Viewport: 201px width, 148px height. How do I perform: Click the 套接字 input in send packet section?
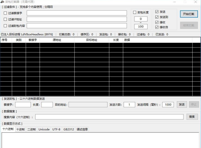(x=23, y=105)
